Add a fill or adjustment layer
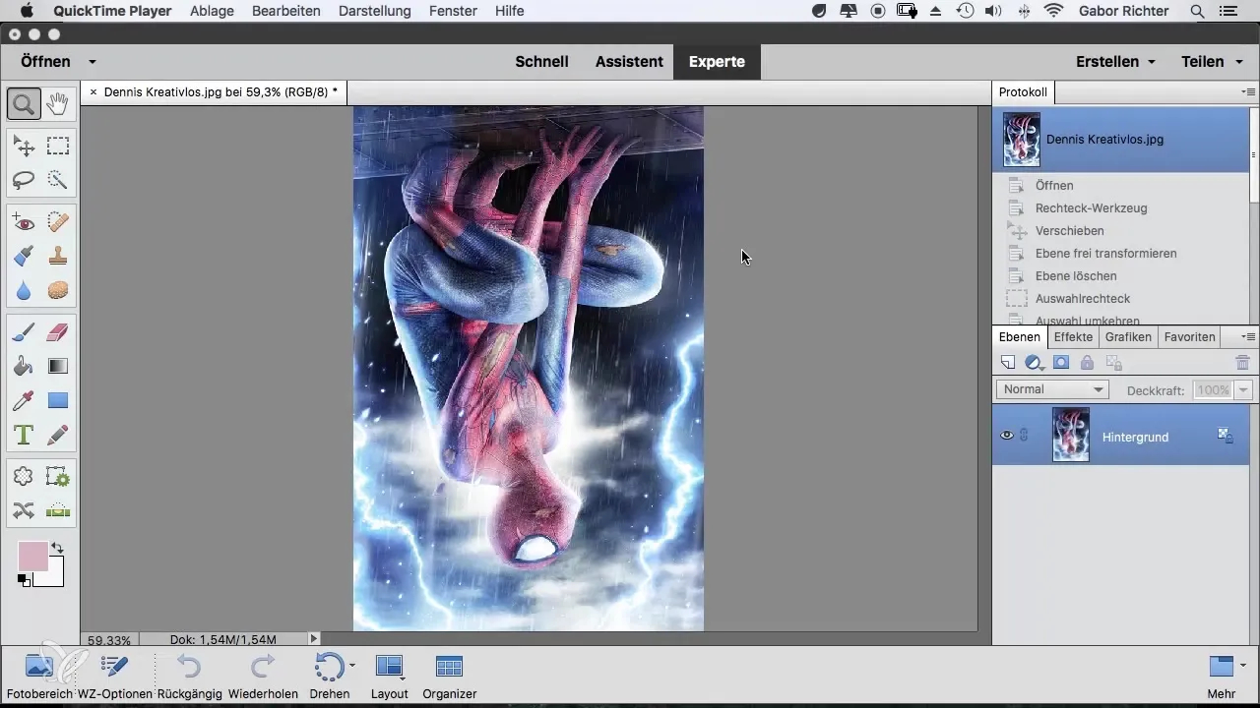Viewport: 1260px width, 708px height. tap(1034, 363)
